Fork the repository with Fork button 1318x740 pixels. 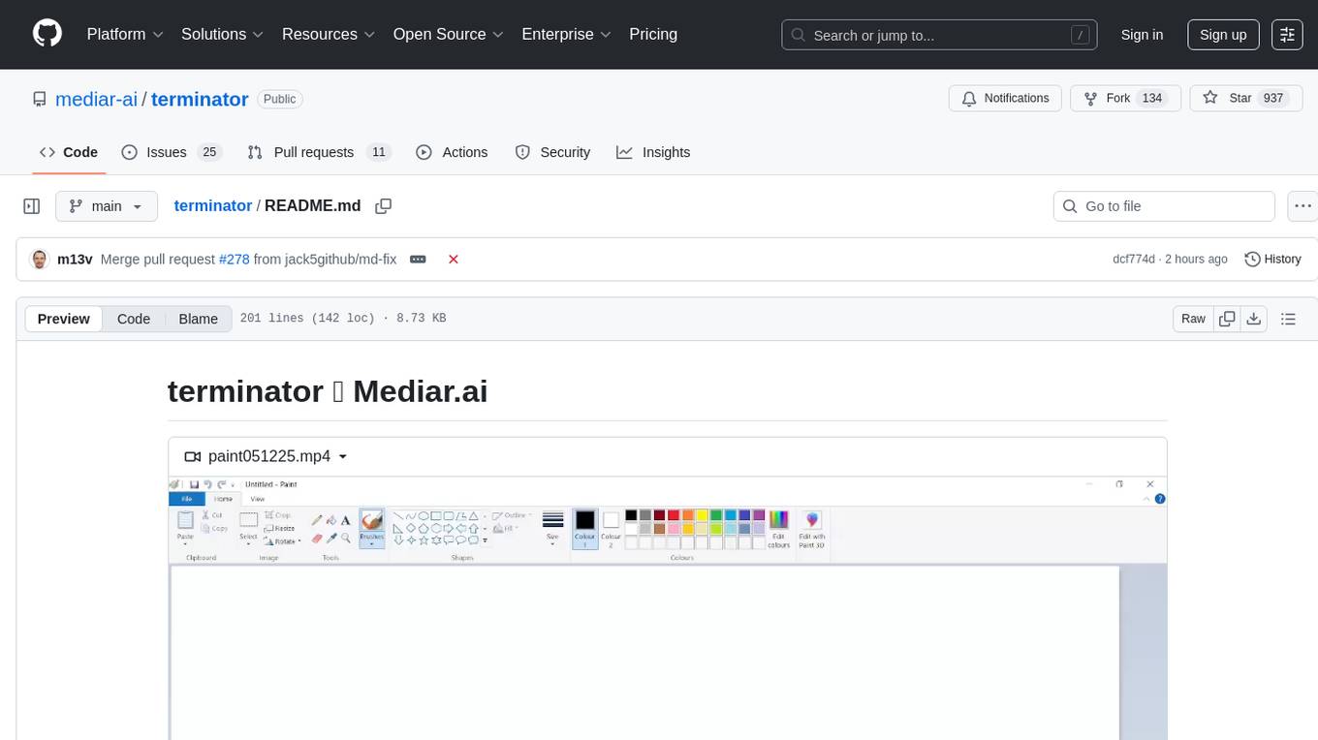(x=1125, y=99)
